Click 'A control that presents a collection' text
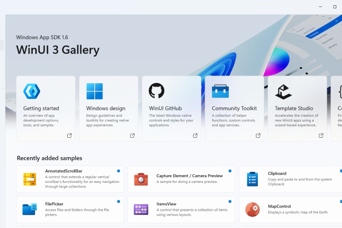 click(x=192, y=212)
